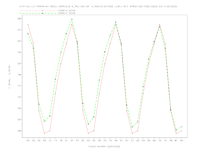Screen dimensions: 198x153
Task: Select the red solid legend line sample
Action: pos(39,10)
